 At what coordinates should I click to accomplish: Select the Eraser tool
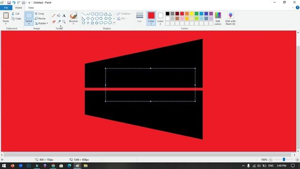[x=53, y=22]
